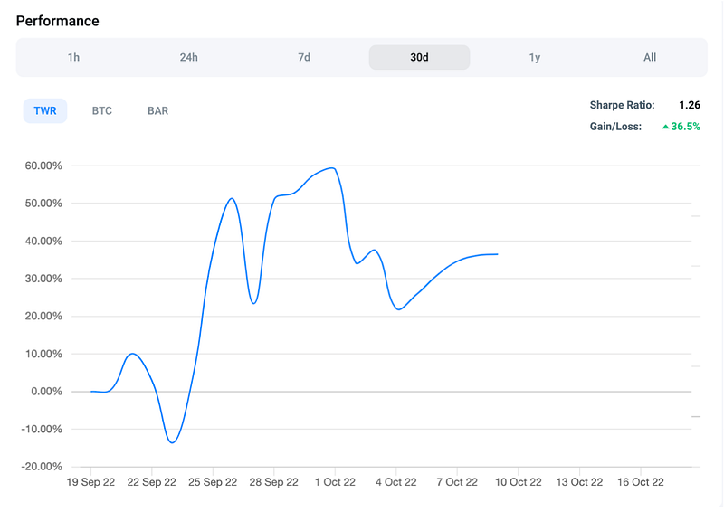Choose the 7d performance period
The image size is (724, 512).
point(304,57)
